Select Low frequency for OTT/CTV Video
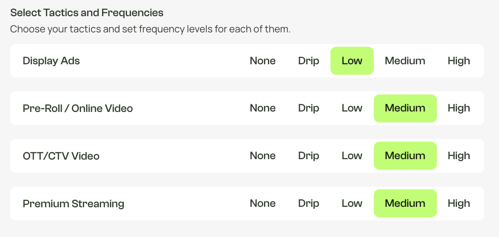The width and height of the screenshot is (499, 237). point(352,156)
